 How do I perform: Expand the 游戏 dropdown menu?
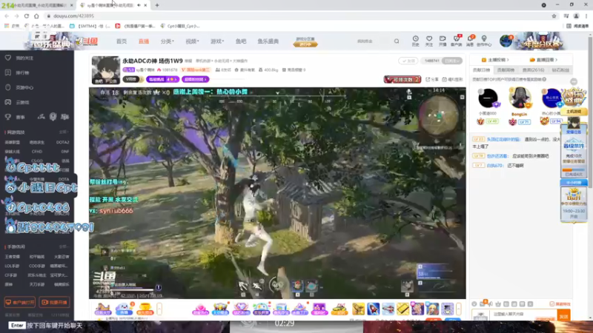click(217, 41)
